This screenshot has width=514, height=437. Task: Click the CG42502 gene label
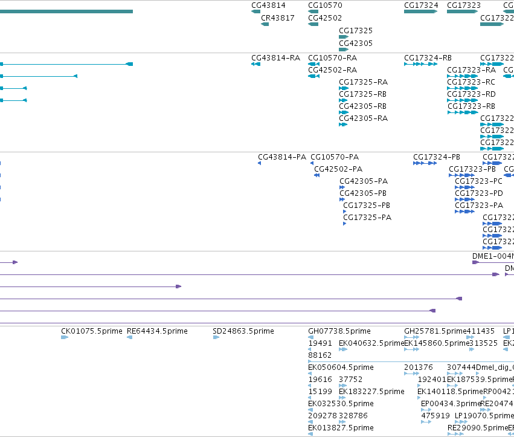tap(325, 18)
